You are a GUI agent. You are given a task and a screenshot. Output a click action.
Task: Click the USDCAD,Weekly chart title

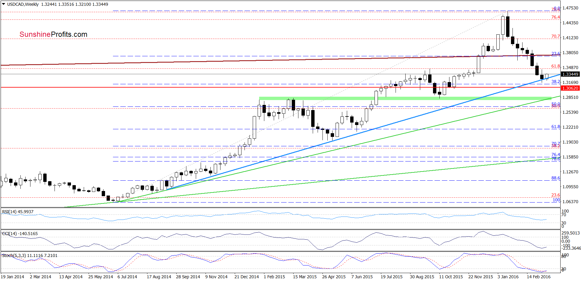point(23,4)
